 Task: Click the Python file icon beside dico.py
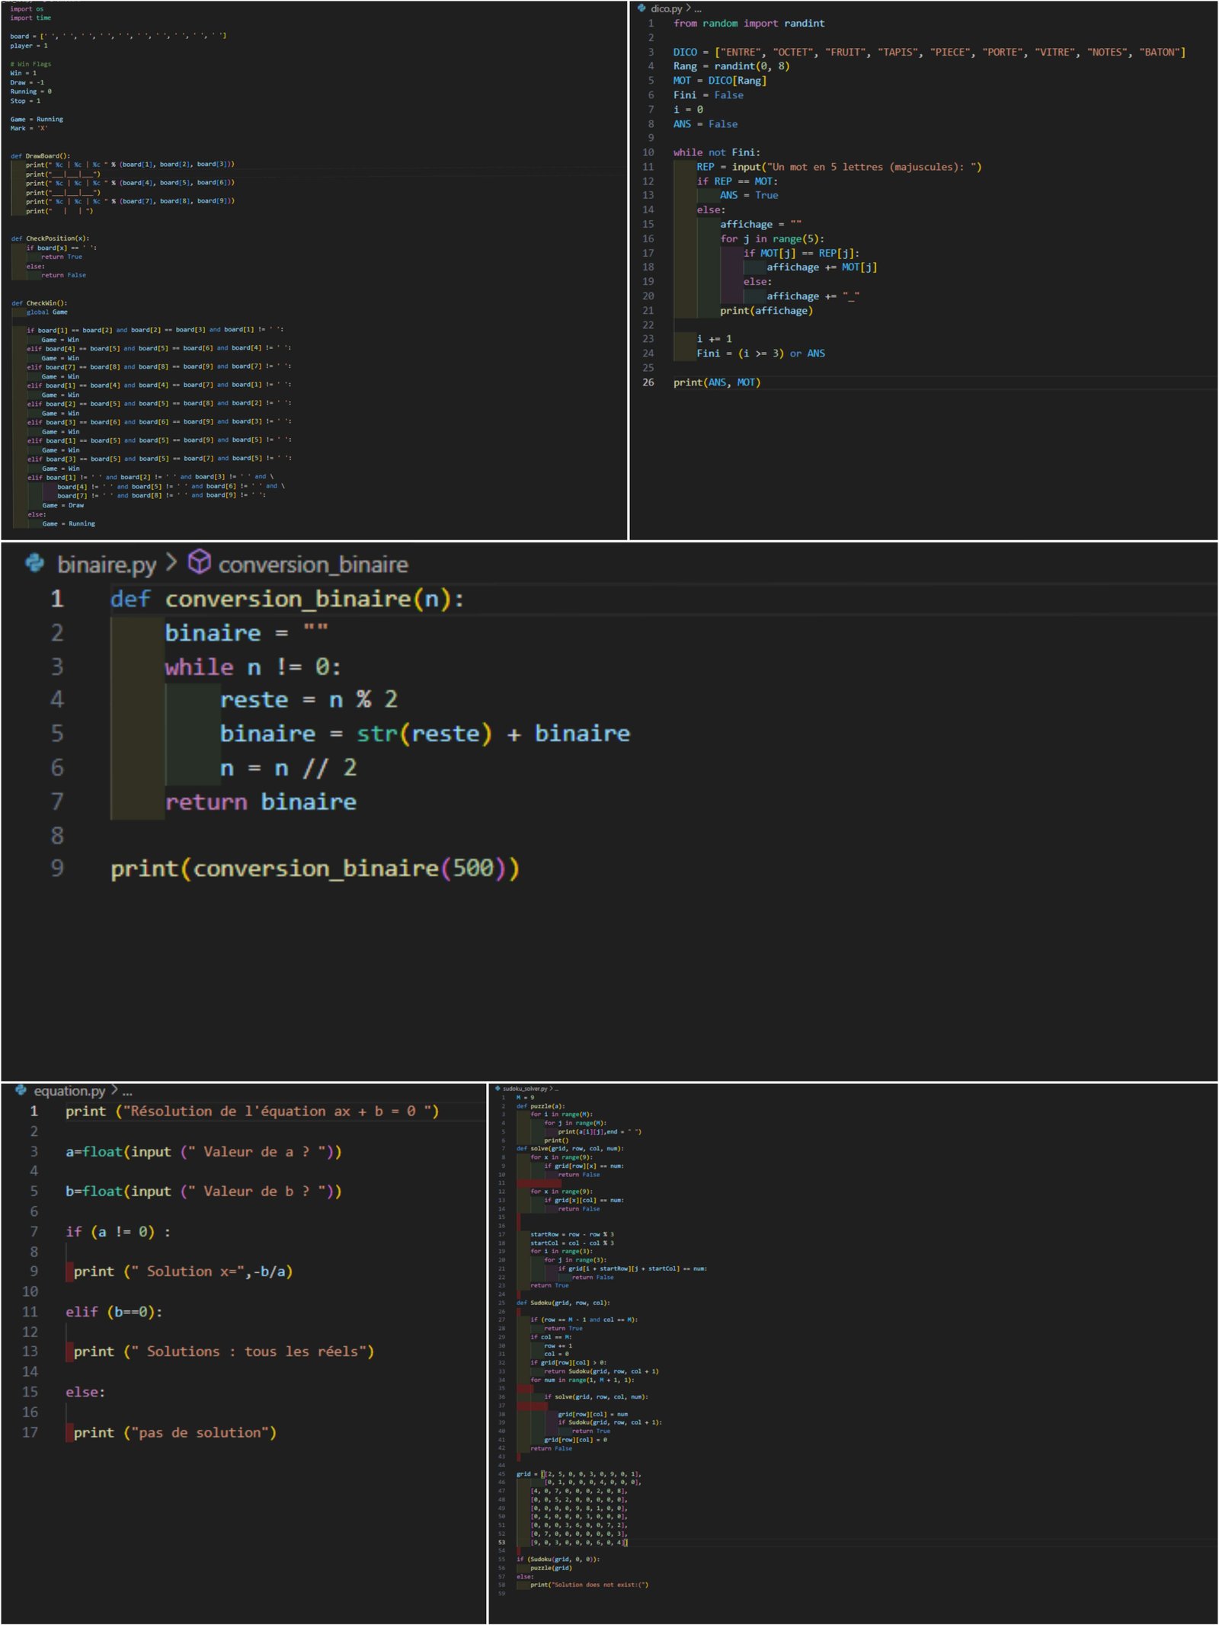click(x=641, y=8)
